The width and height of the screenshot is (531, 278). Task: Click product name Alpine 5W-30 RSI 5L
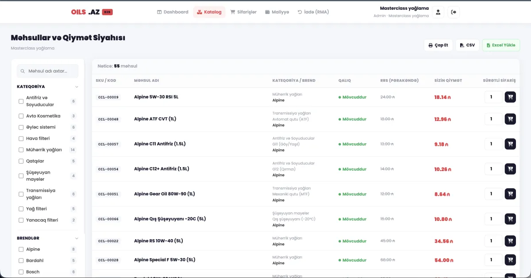[x=156, y=97]
